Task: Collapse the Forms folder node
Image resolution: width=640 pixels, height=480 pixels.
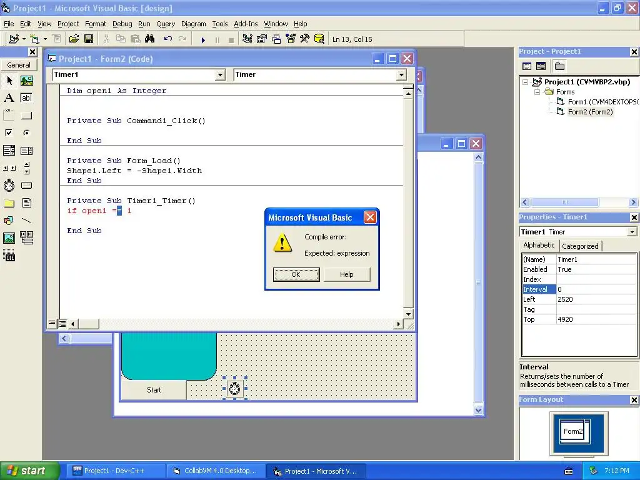Action: pyautogui.click(x=537, y=92)
